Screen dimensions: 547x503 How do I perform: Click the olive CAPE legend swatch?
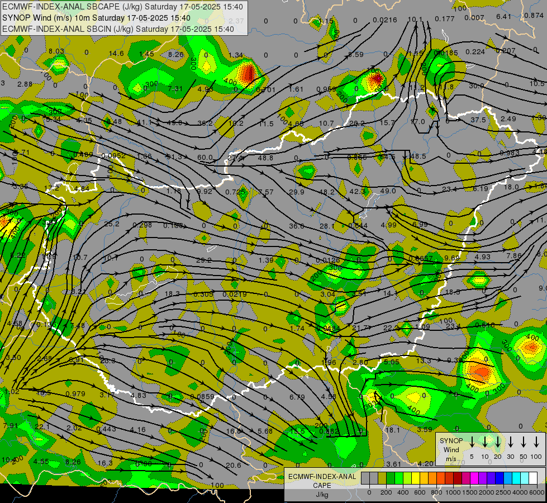coord(382,478)
